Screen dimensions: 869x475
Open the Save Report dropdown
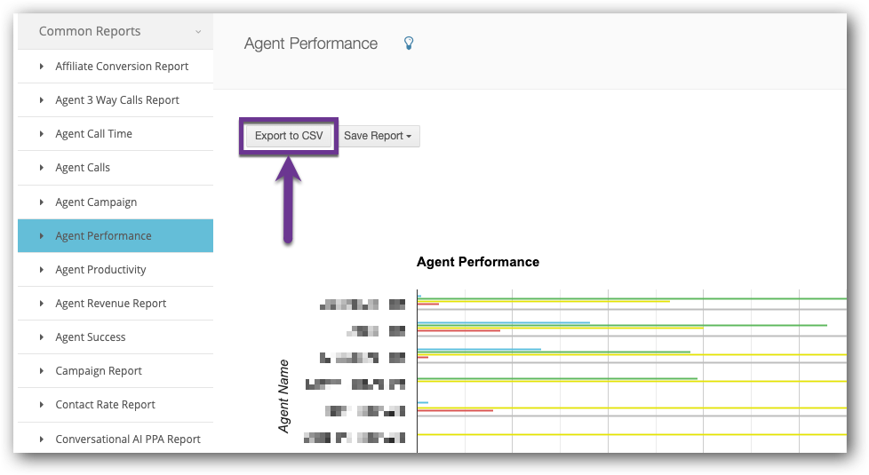[378, 136]
